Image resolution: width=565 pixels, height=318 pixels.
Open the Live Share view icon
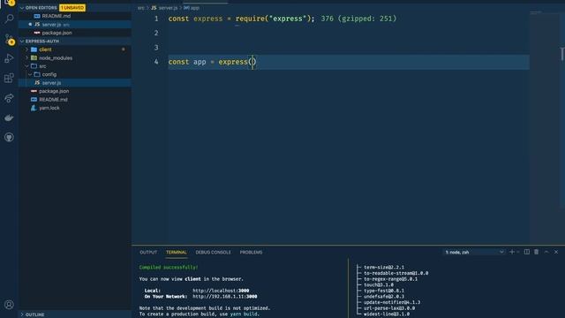(9, 98)
